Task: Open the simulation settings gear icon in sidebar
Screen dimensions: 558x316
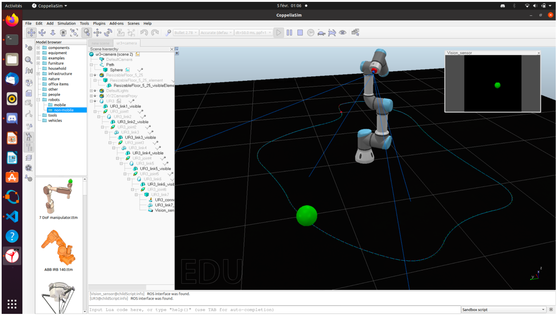Action: point(29,48)
